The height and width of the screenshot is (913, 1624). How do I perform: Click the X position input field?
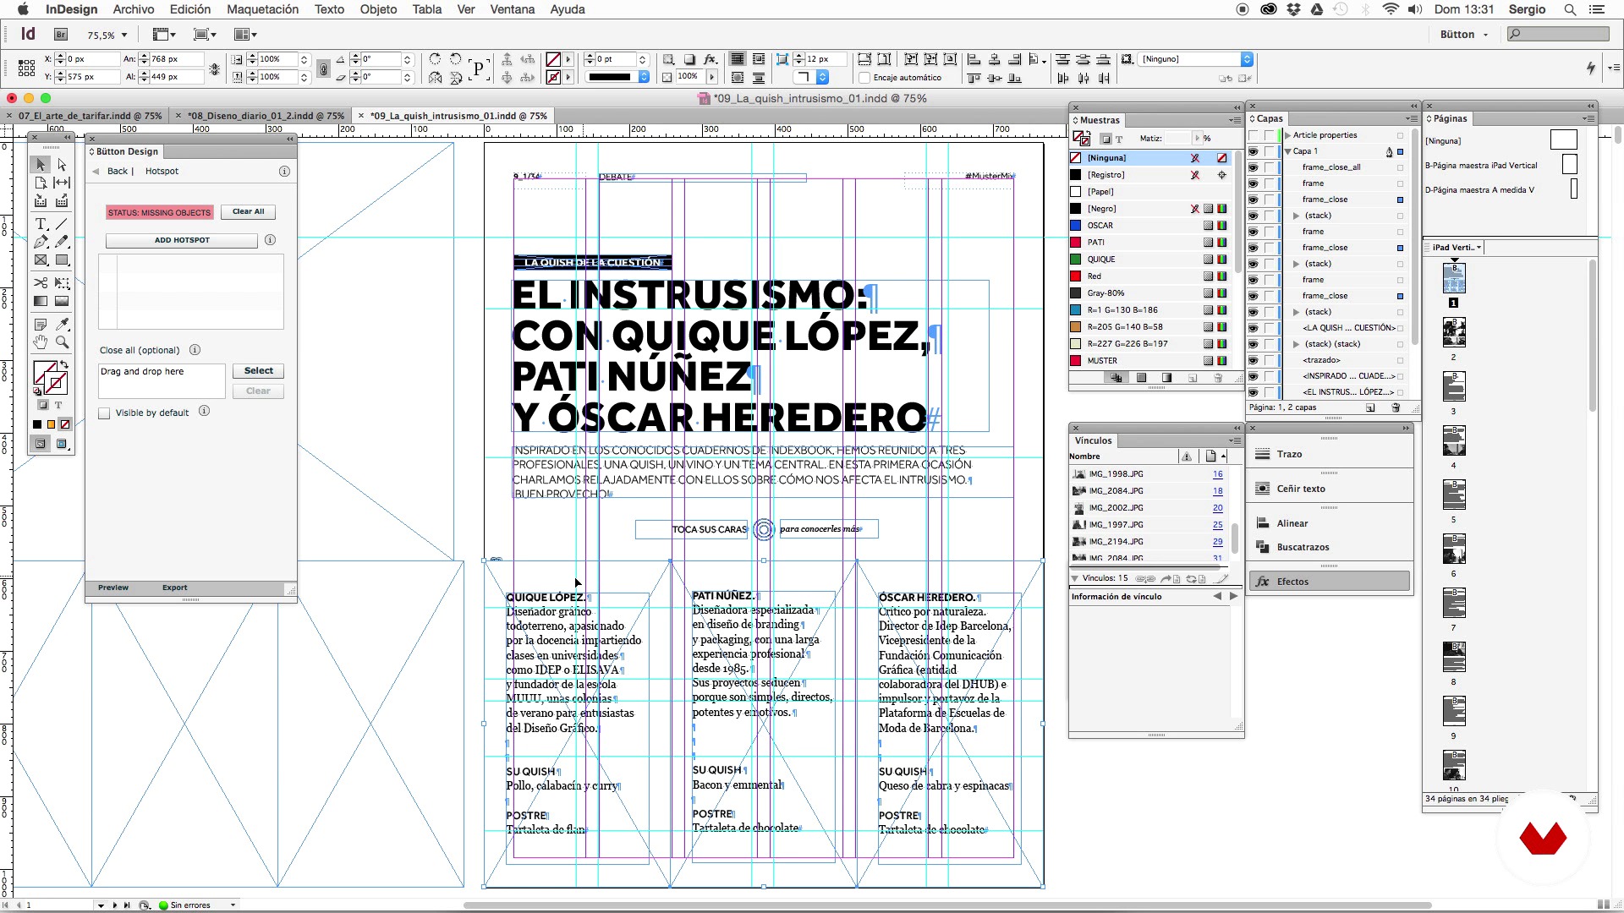(x=92, y=59)
